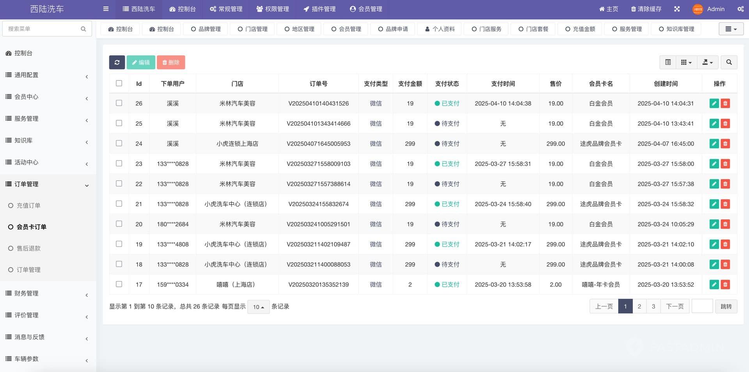The image size is (749, 372).
Task: Click store cell 小虎连锁上海店
Action: [x=237, y=144]
